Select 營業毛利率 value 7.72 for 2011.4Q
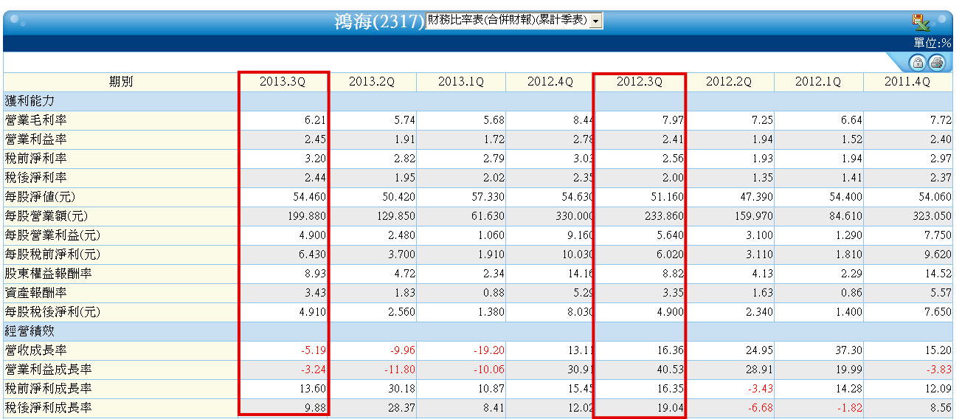Screen dimensions: 962x419 939,120
